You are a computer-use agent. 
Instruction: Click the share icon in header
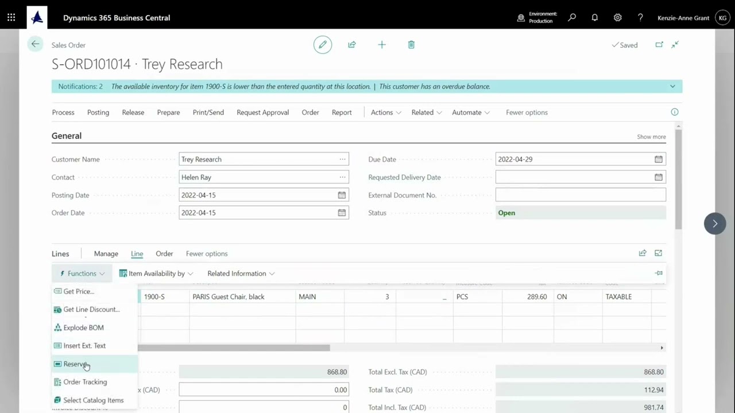coord(352,45)
